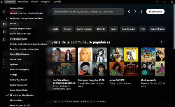This screenshot has width=175, height=107.
Task: Show next popular community playlists
Action: pyautogui.click(x=162, y=42)
